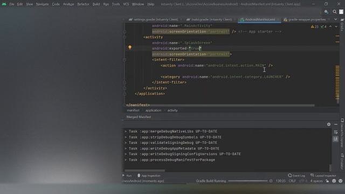This screenshot has width=345, height=194.
Task: Click the green check typos indicator
Action: tap(323, 26)
